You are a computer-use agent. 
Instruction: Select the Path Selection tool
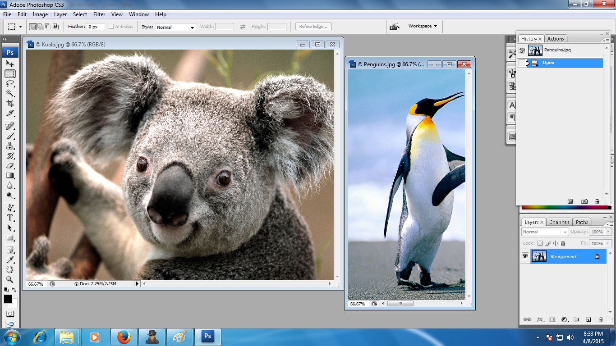[x=10, y=228]
